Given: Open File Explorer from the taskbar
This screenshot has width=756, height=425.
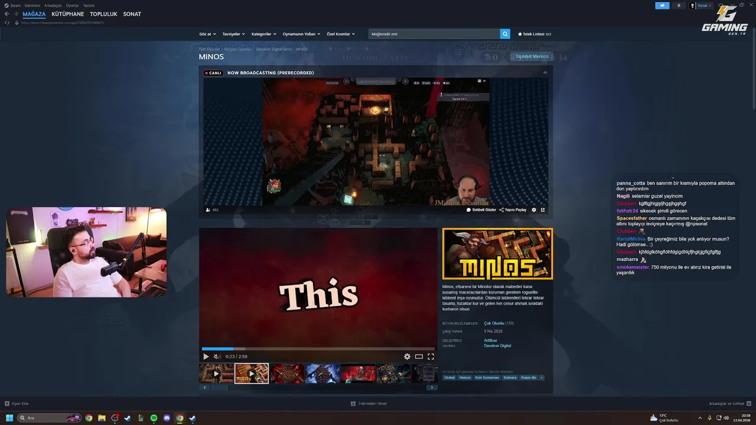Looking at the screenshot, I should click(102, 418).
